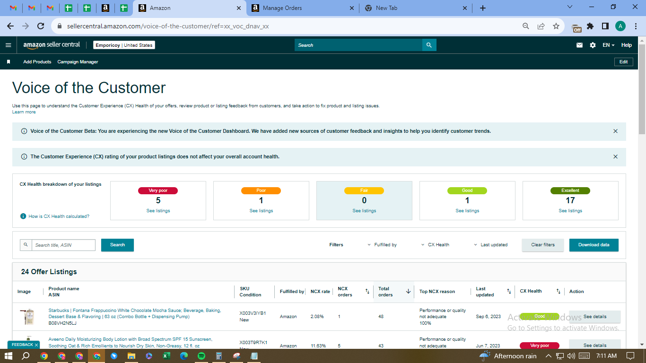The image size is (646, 363).
Task: Open How is CX Health calculated link
Action: click(59, 216)
